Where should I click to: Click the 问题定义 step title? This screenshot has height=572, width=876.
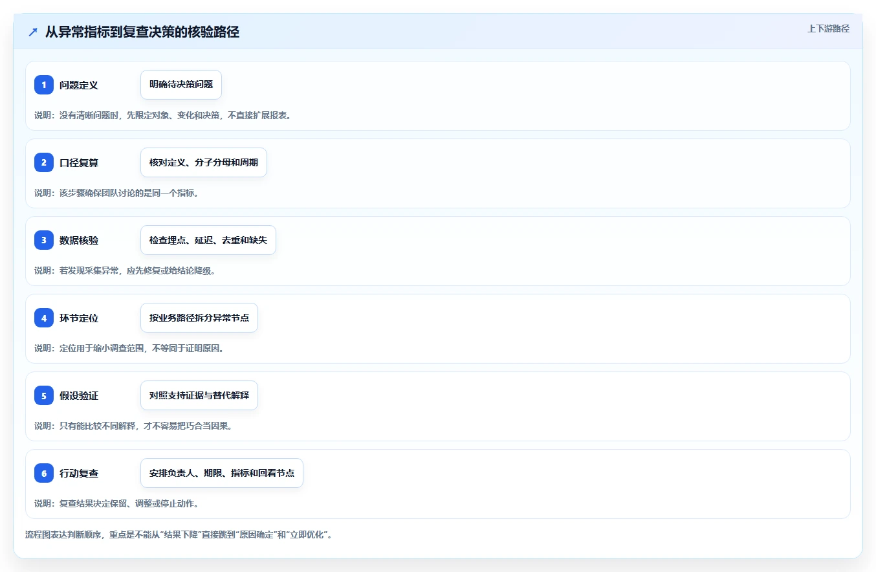pyautogui.click(x=79, y=85)
